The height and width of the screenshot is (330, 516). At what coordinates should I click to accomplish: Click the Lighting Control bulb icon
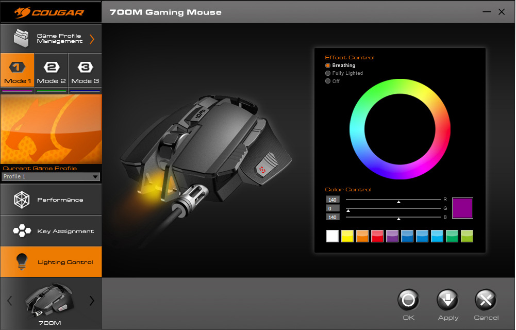click(x=22, y=262)
